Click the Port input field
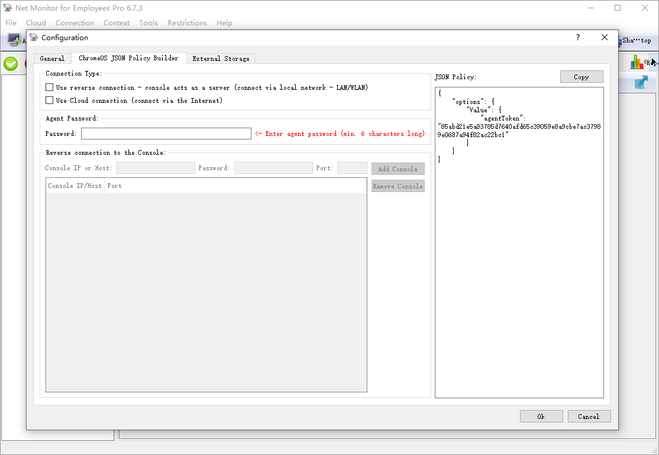659x455 pixels. click(x=352, y=168)
